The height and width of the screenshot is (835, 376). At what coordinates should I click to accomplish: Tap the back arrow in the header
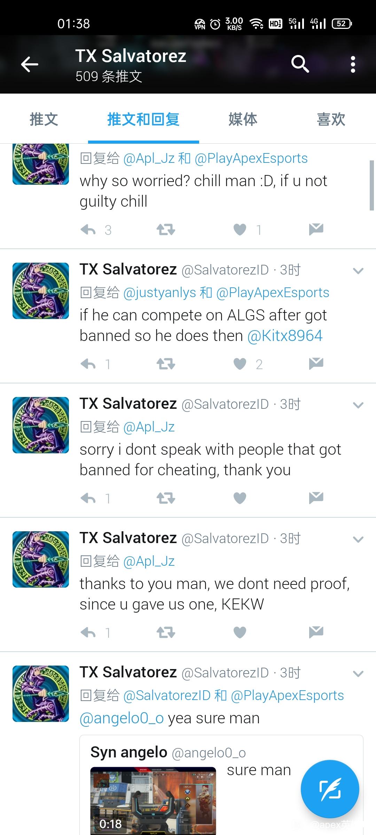(x=30, y=64)
